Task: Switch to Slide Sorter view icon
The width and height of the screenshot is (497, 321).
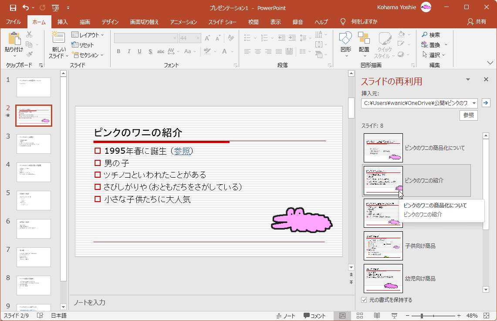Action: click(x=360, y=316)
